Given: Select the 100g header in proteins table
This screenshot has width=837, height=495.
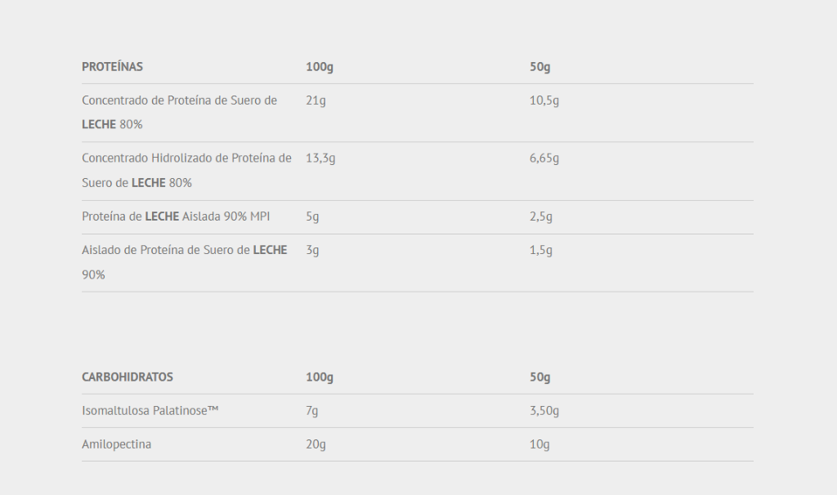Looking at the screenshot, I should pos(320,67).
